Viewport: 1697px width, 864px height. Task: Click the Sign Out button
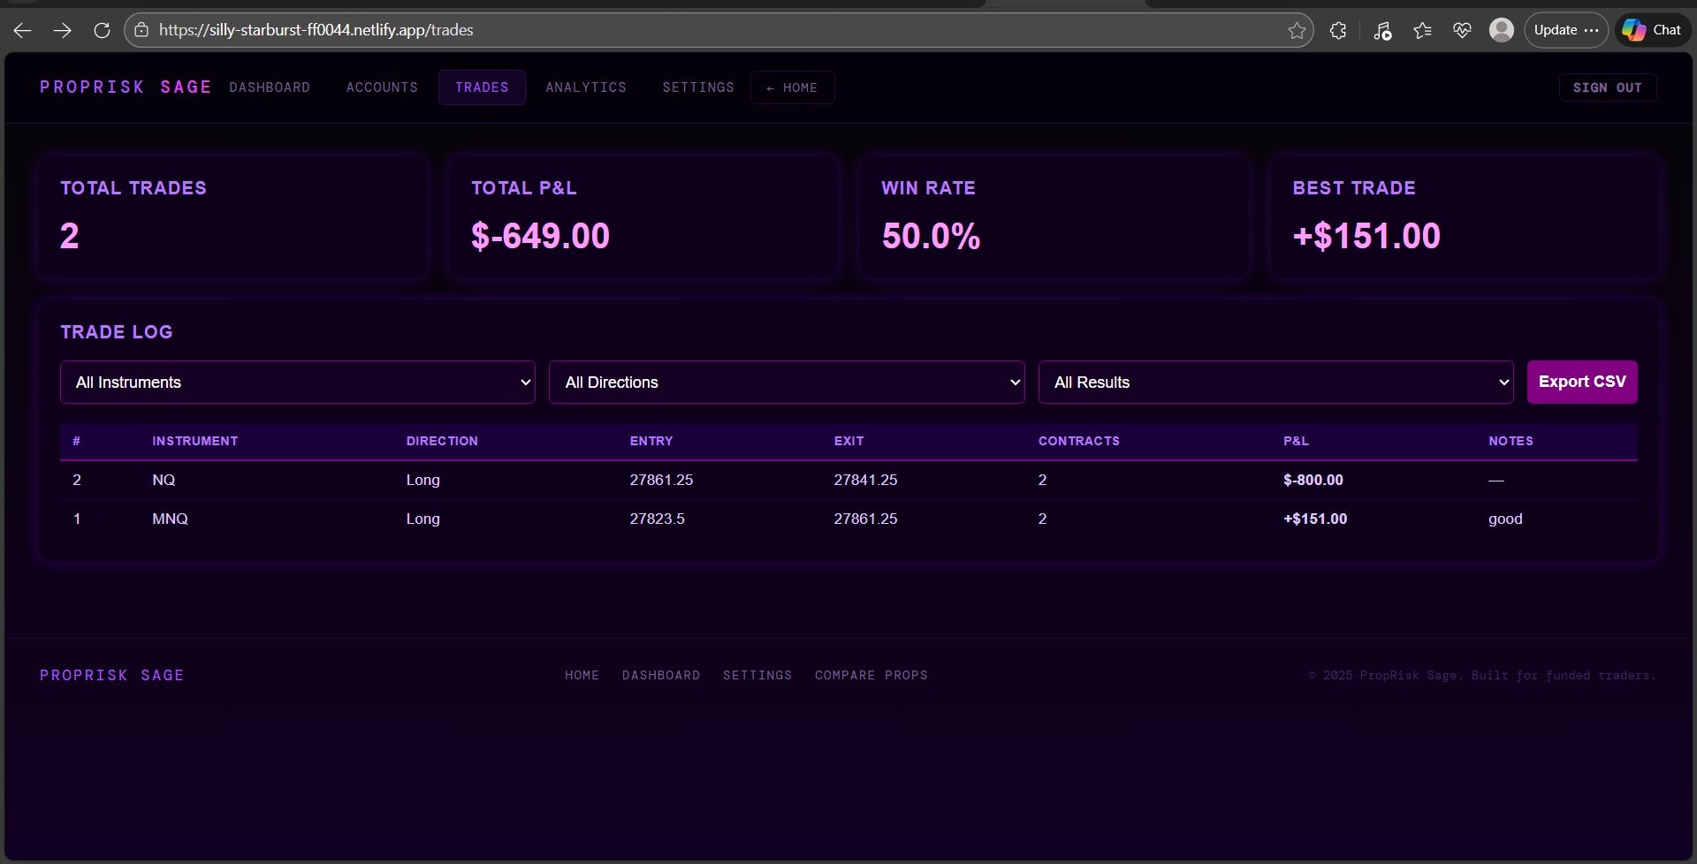tap(1607, 87)
